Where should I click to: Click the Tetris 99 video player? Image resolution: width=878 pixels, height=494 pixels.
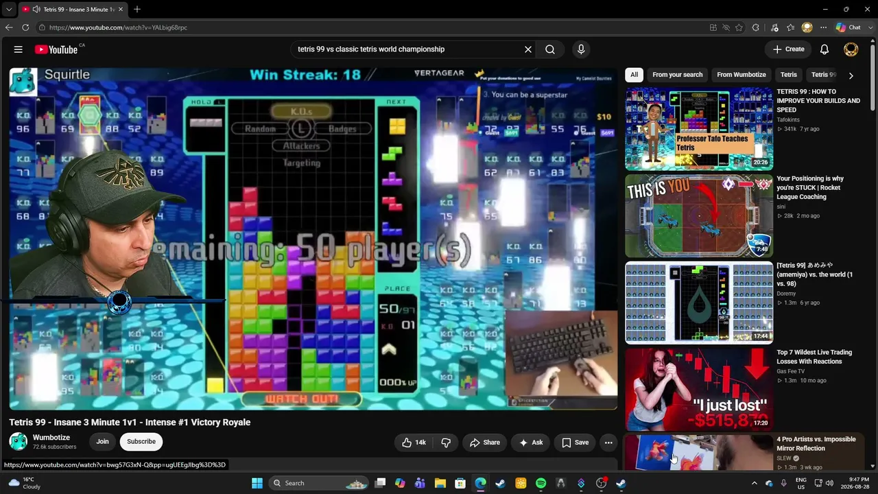point(313,238)
